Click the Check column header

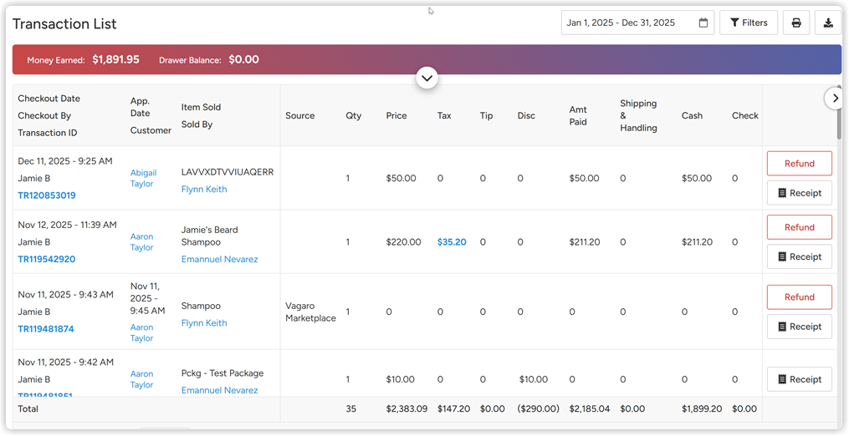(x=745, y=116)
